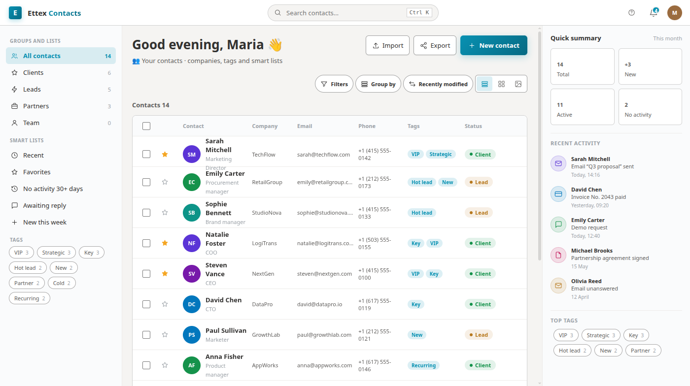
Task: Open Awaiting reply smart list
Action: tap(61, 205)
